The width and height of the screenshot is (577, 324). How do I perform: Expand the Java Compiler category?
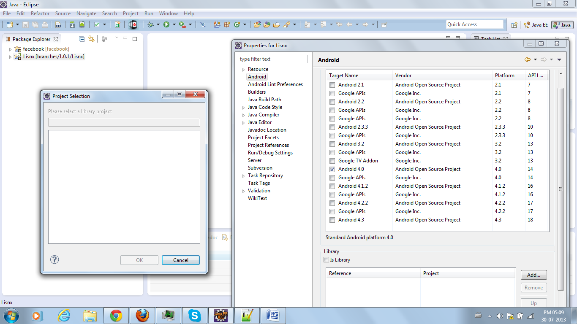(243, 115)
